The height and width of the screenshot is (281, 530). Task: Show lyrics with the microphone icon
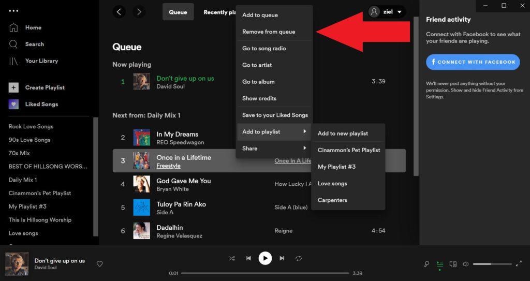[426, 264]
